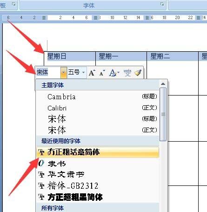Click the phonetic guide wén icon
This screenshot has width=207, height=212.
[127, 73]
